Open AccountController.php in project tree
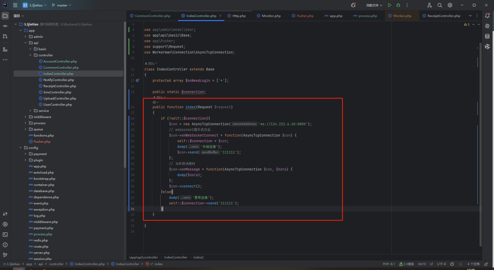494x270 pixels. pos(60,61)
